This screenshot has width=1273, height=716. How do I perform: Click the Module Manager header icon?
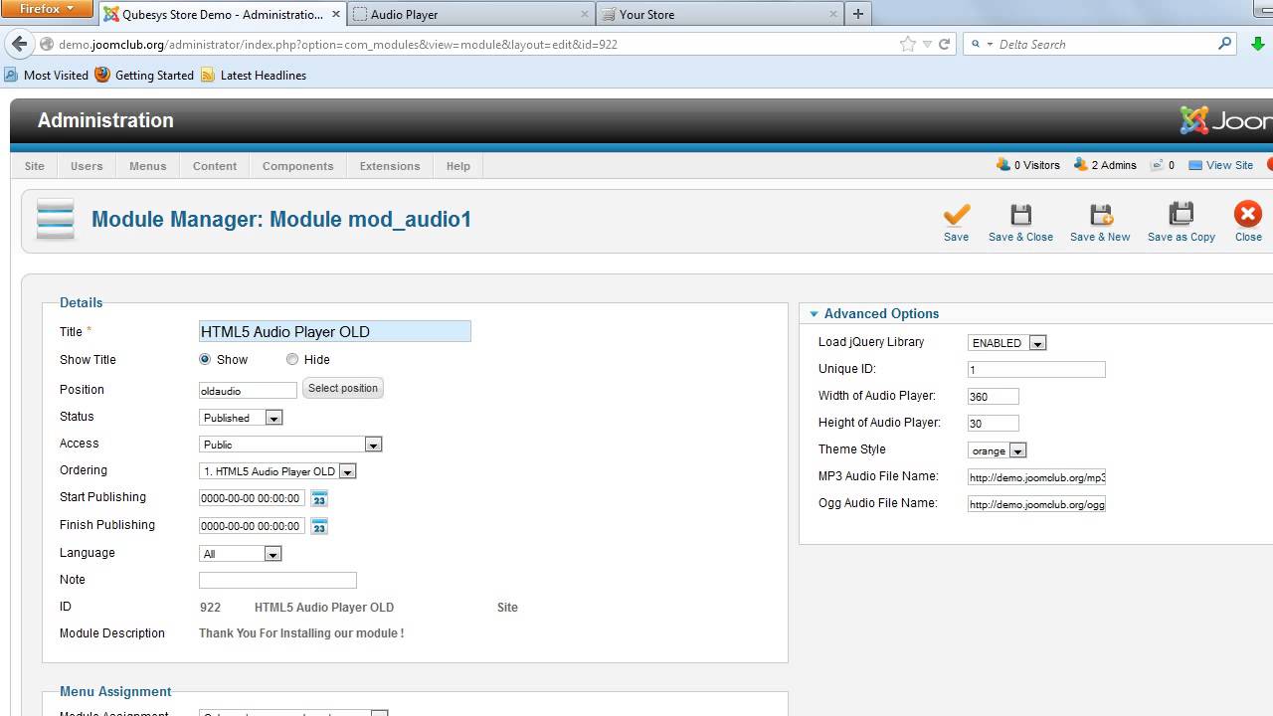pyautogui.click(x=56, y=219)
